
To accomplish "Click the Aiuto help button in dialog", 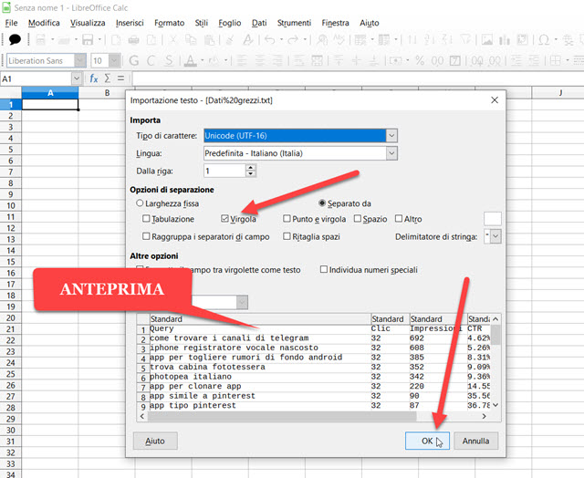I will coord(155,441).
